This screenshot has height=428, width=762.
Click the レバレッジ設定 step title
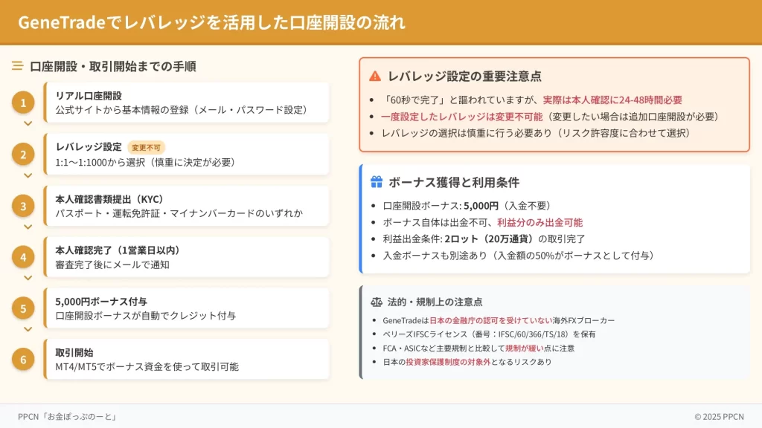89,147
